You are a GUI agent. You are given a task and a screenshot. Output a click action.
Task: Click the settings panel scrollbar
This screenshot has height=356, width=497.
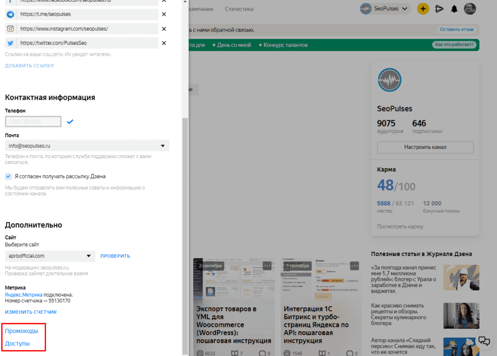coord(185,236)
